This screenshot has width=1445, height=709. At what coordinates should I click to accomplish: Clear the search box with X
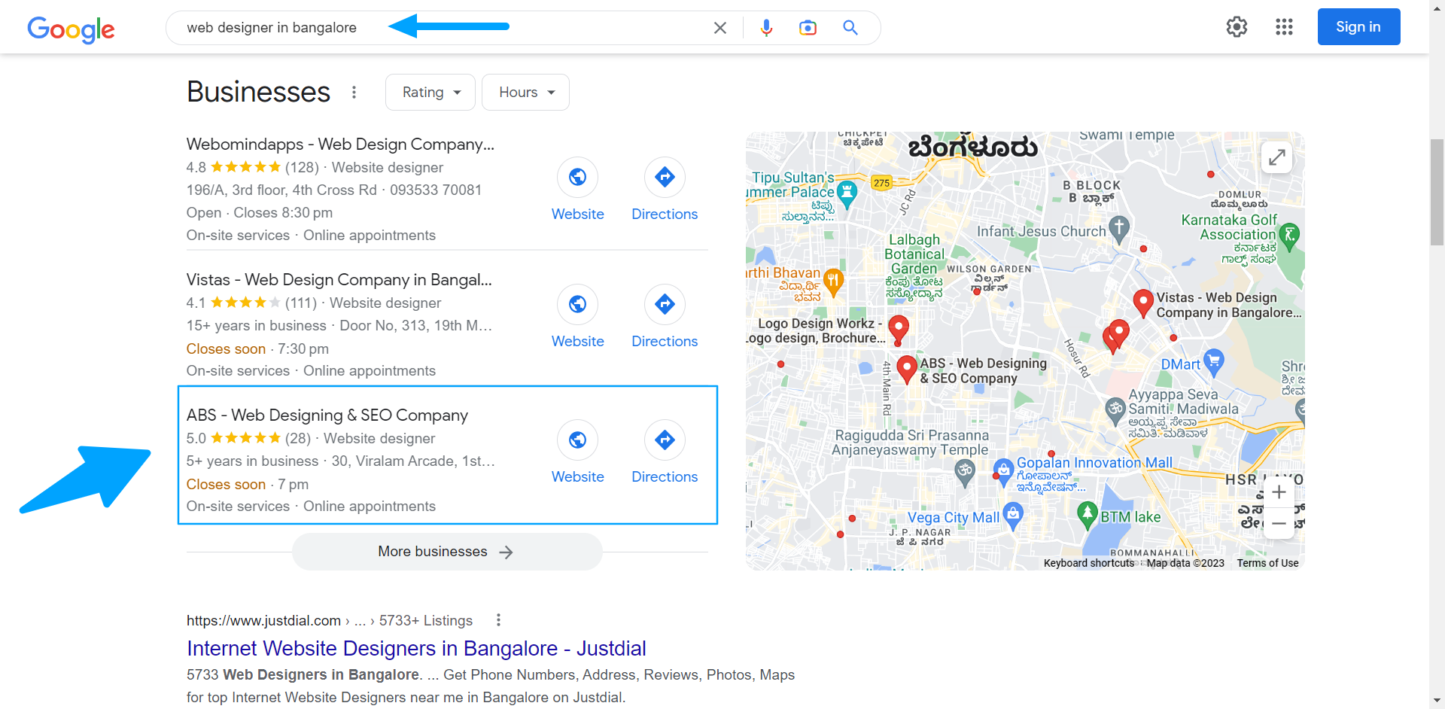[720, 28]
